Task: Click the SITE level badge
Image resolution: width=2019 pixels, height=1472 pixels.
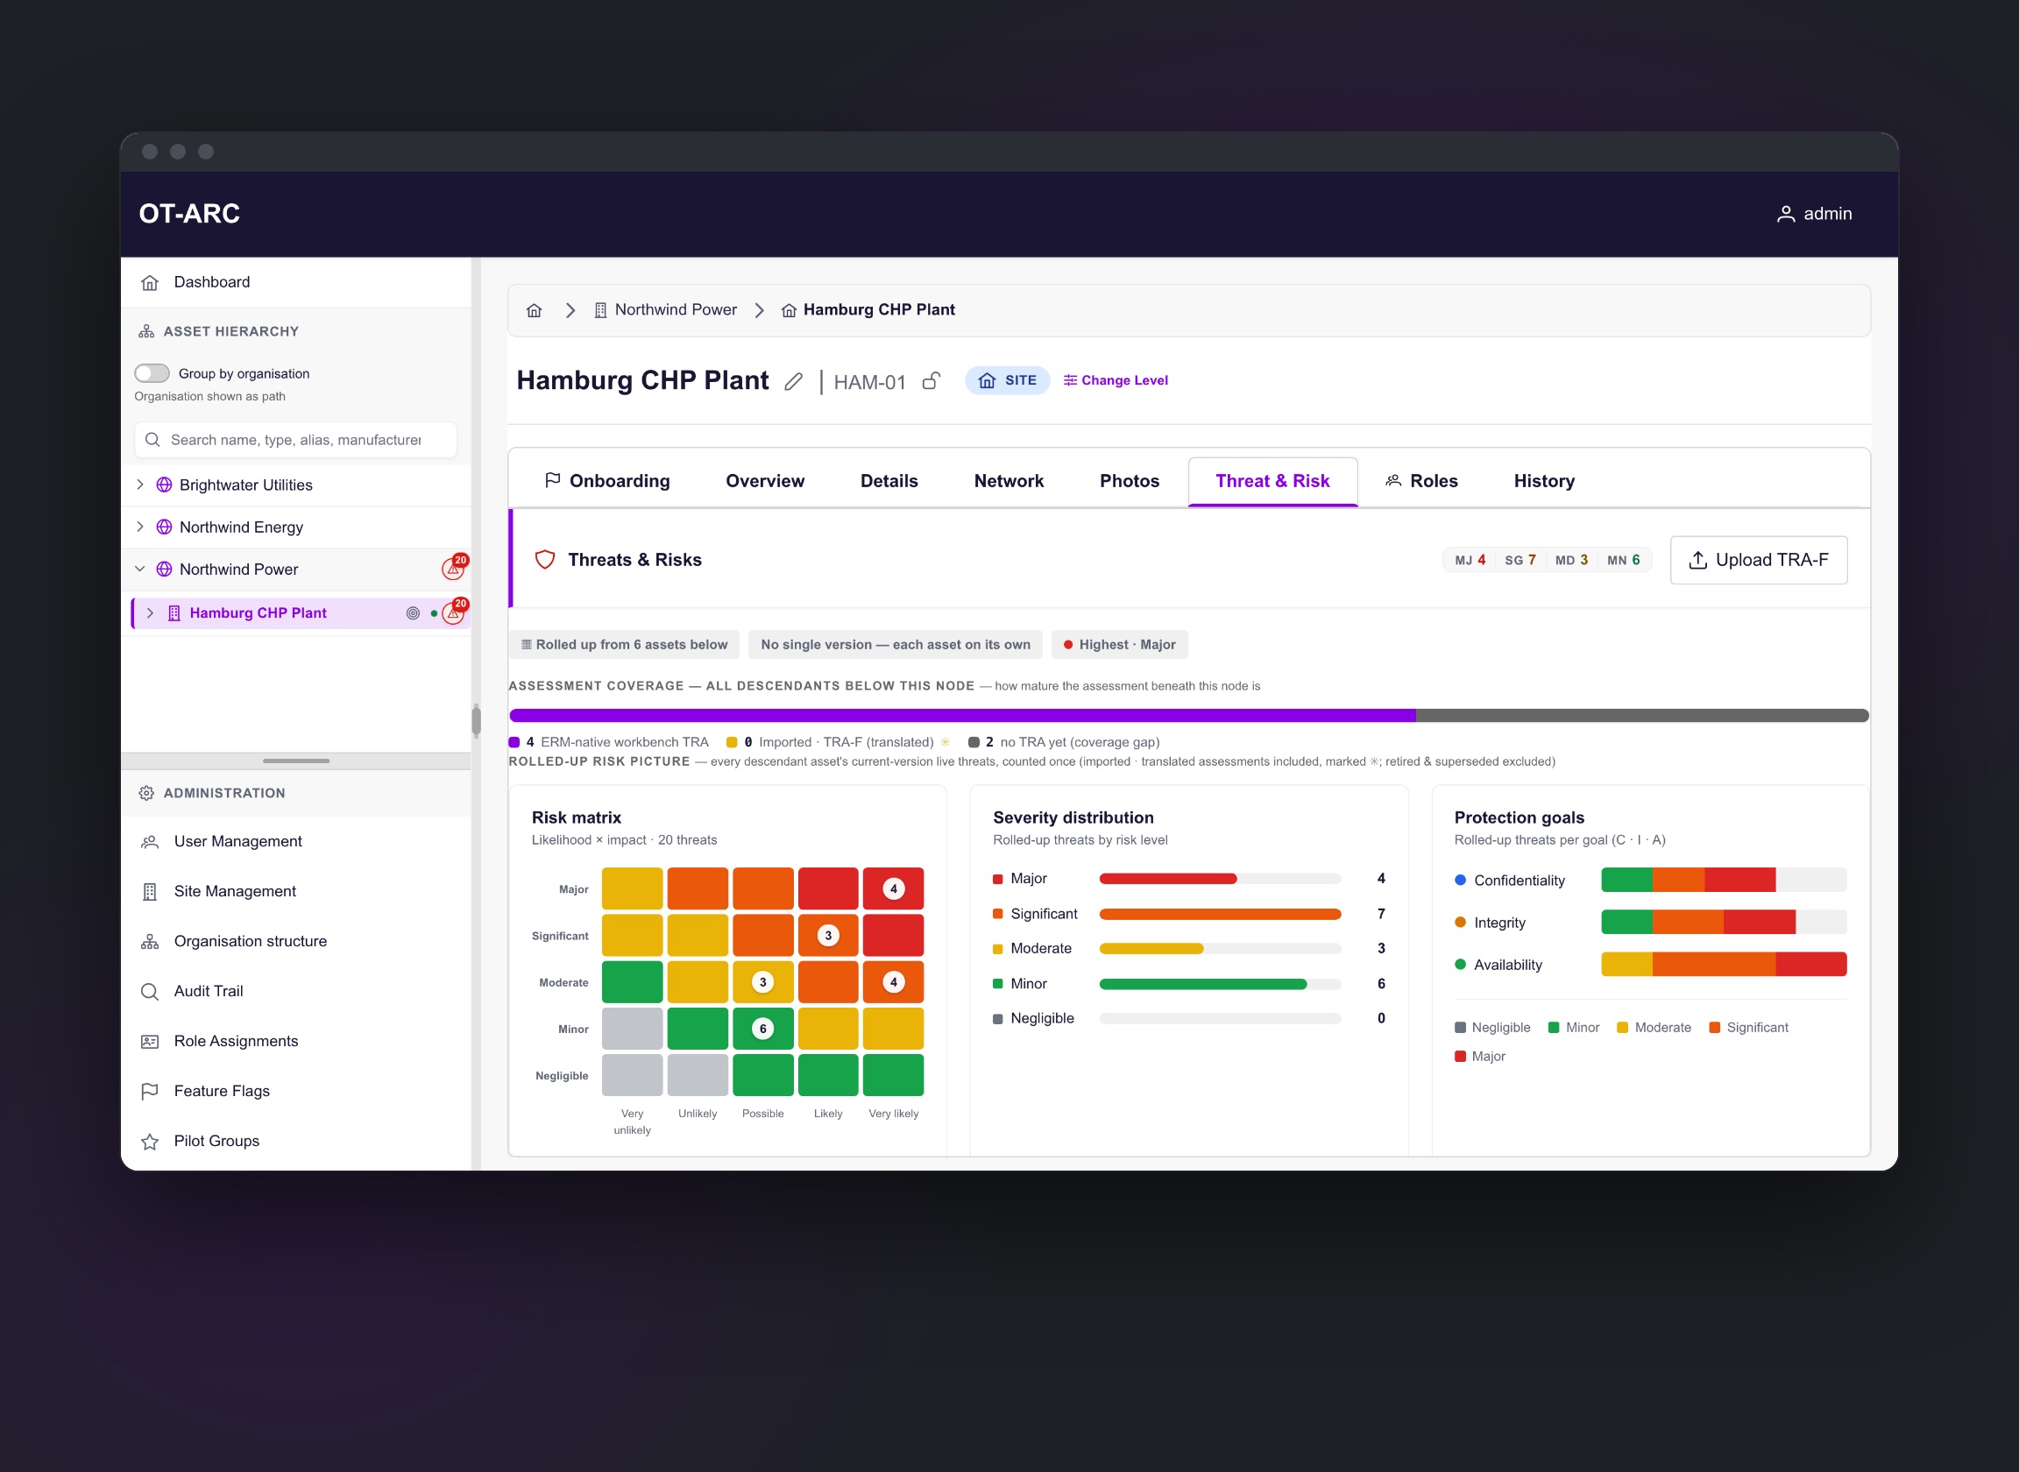Action: tap(1007, 380)
